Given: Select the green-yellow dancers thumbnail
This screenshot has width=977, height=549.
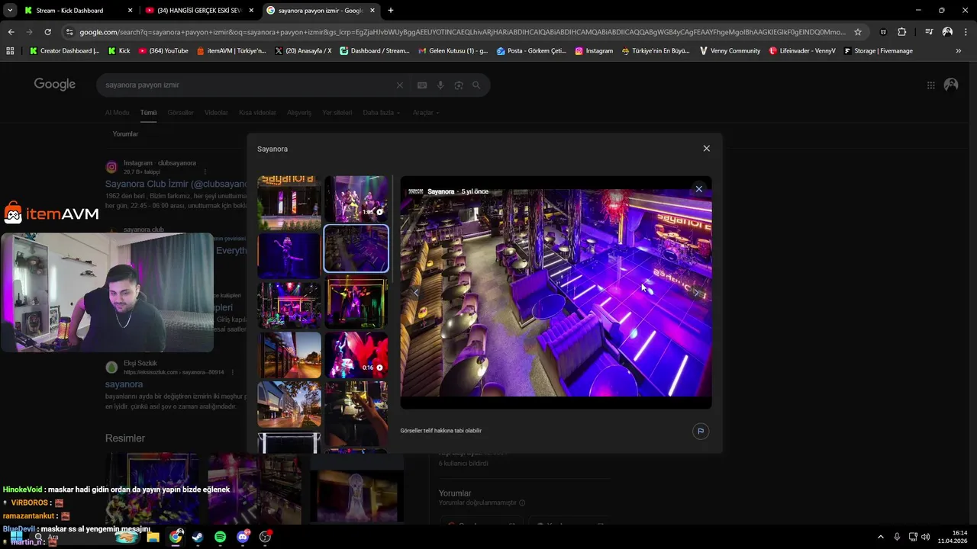Looking at the screenshot, I should click(356, 303).
